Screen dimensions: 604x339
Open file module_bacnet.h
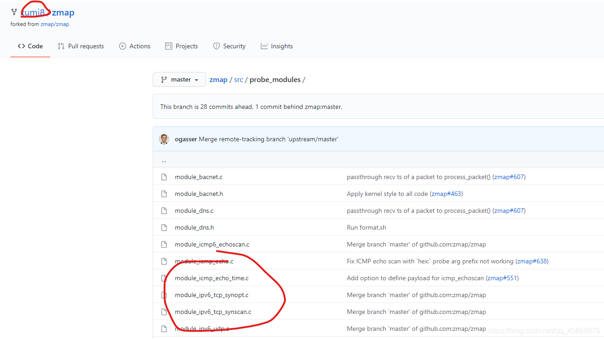click(x=199, y=194)
